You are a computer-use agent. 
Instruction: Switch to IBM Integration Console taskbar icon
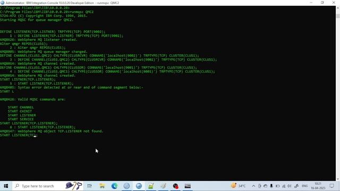coord(139,186)
